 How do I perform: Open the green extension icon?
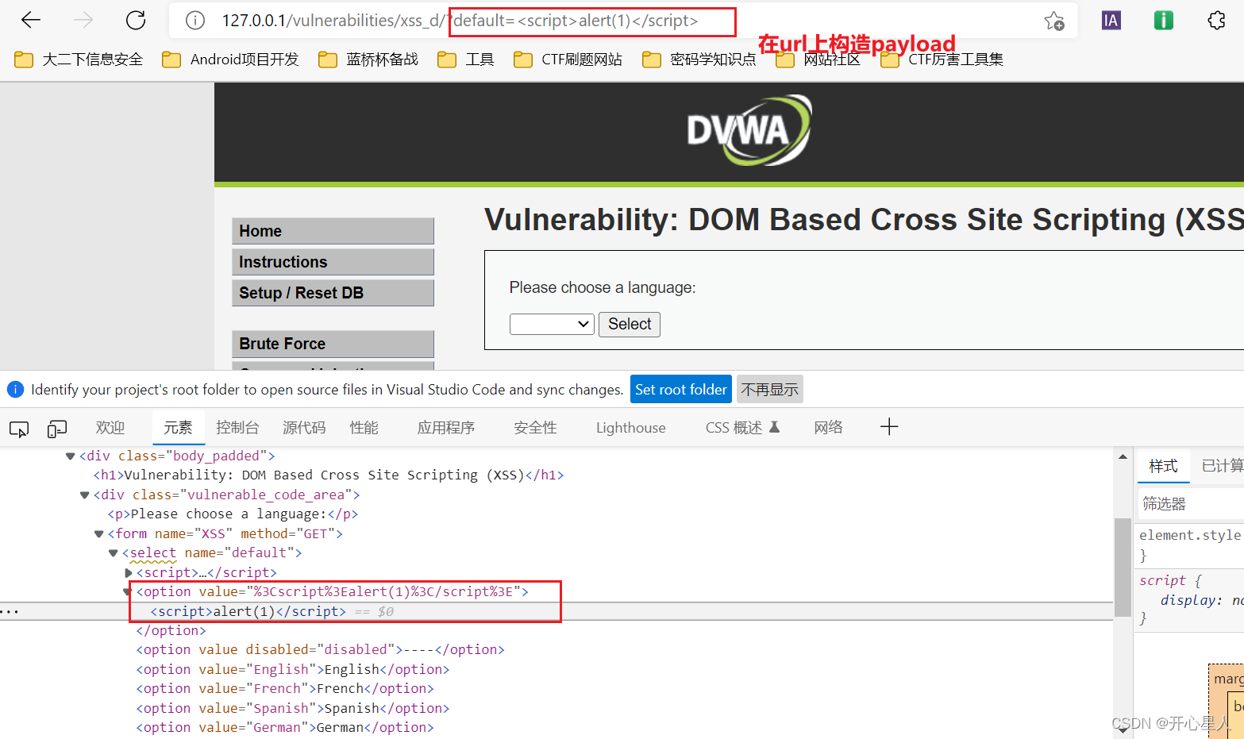1164,21
